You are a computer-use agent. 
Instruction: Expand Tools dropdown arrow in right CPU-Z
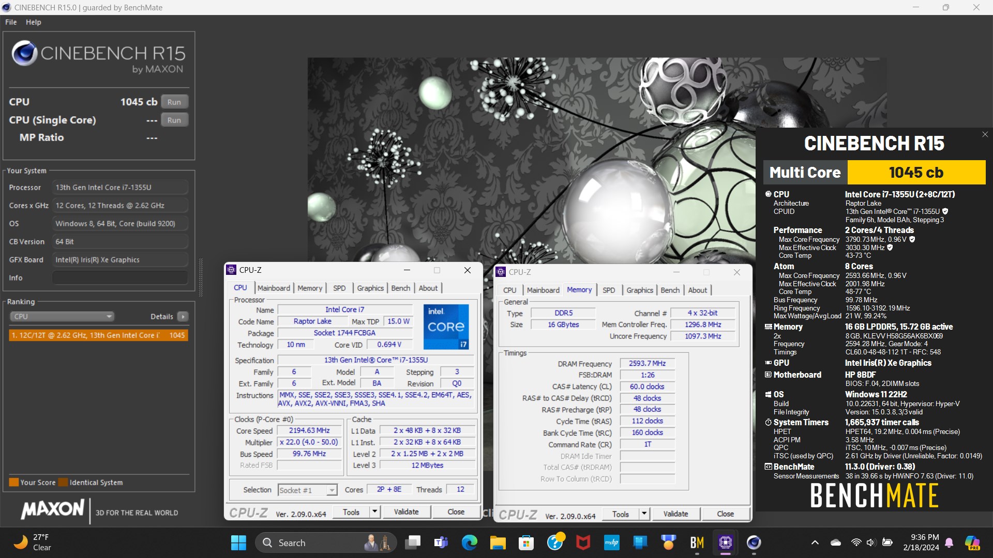point(644,514)
